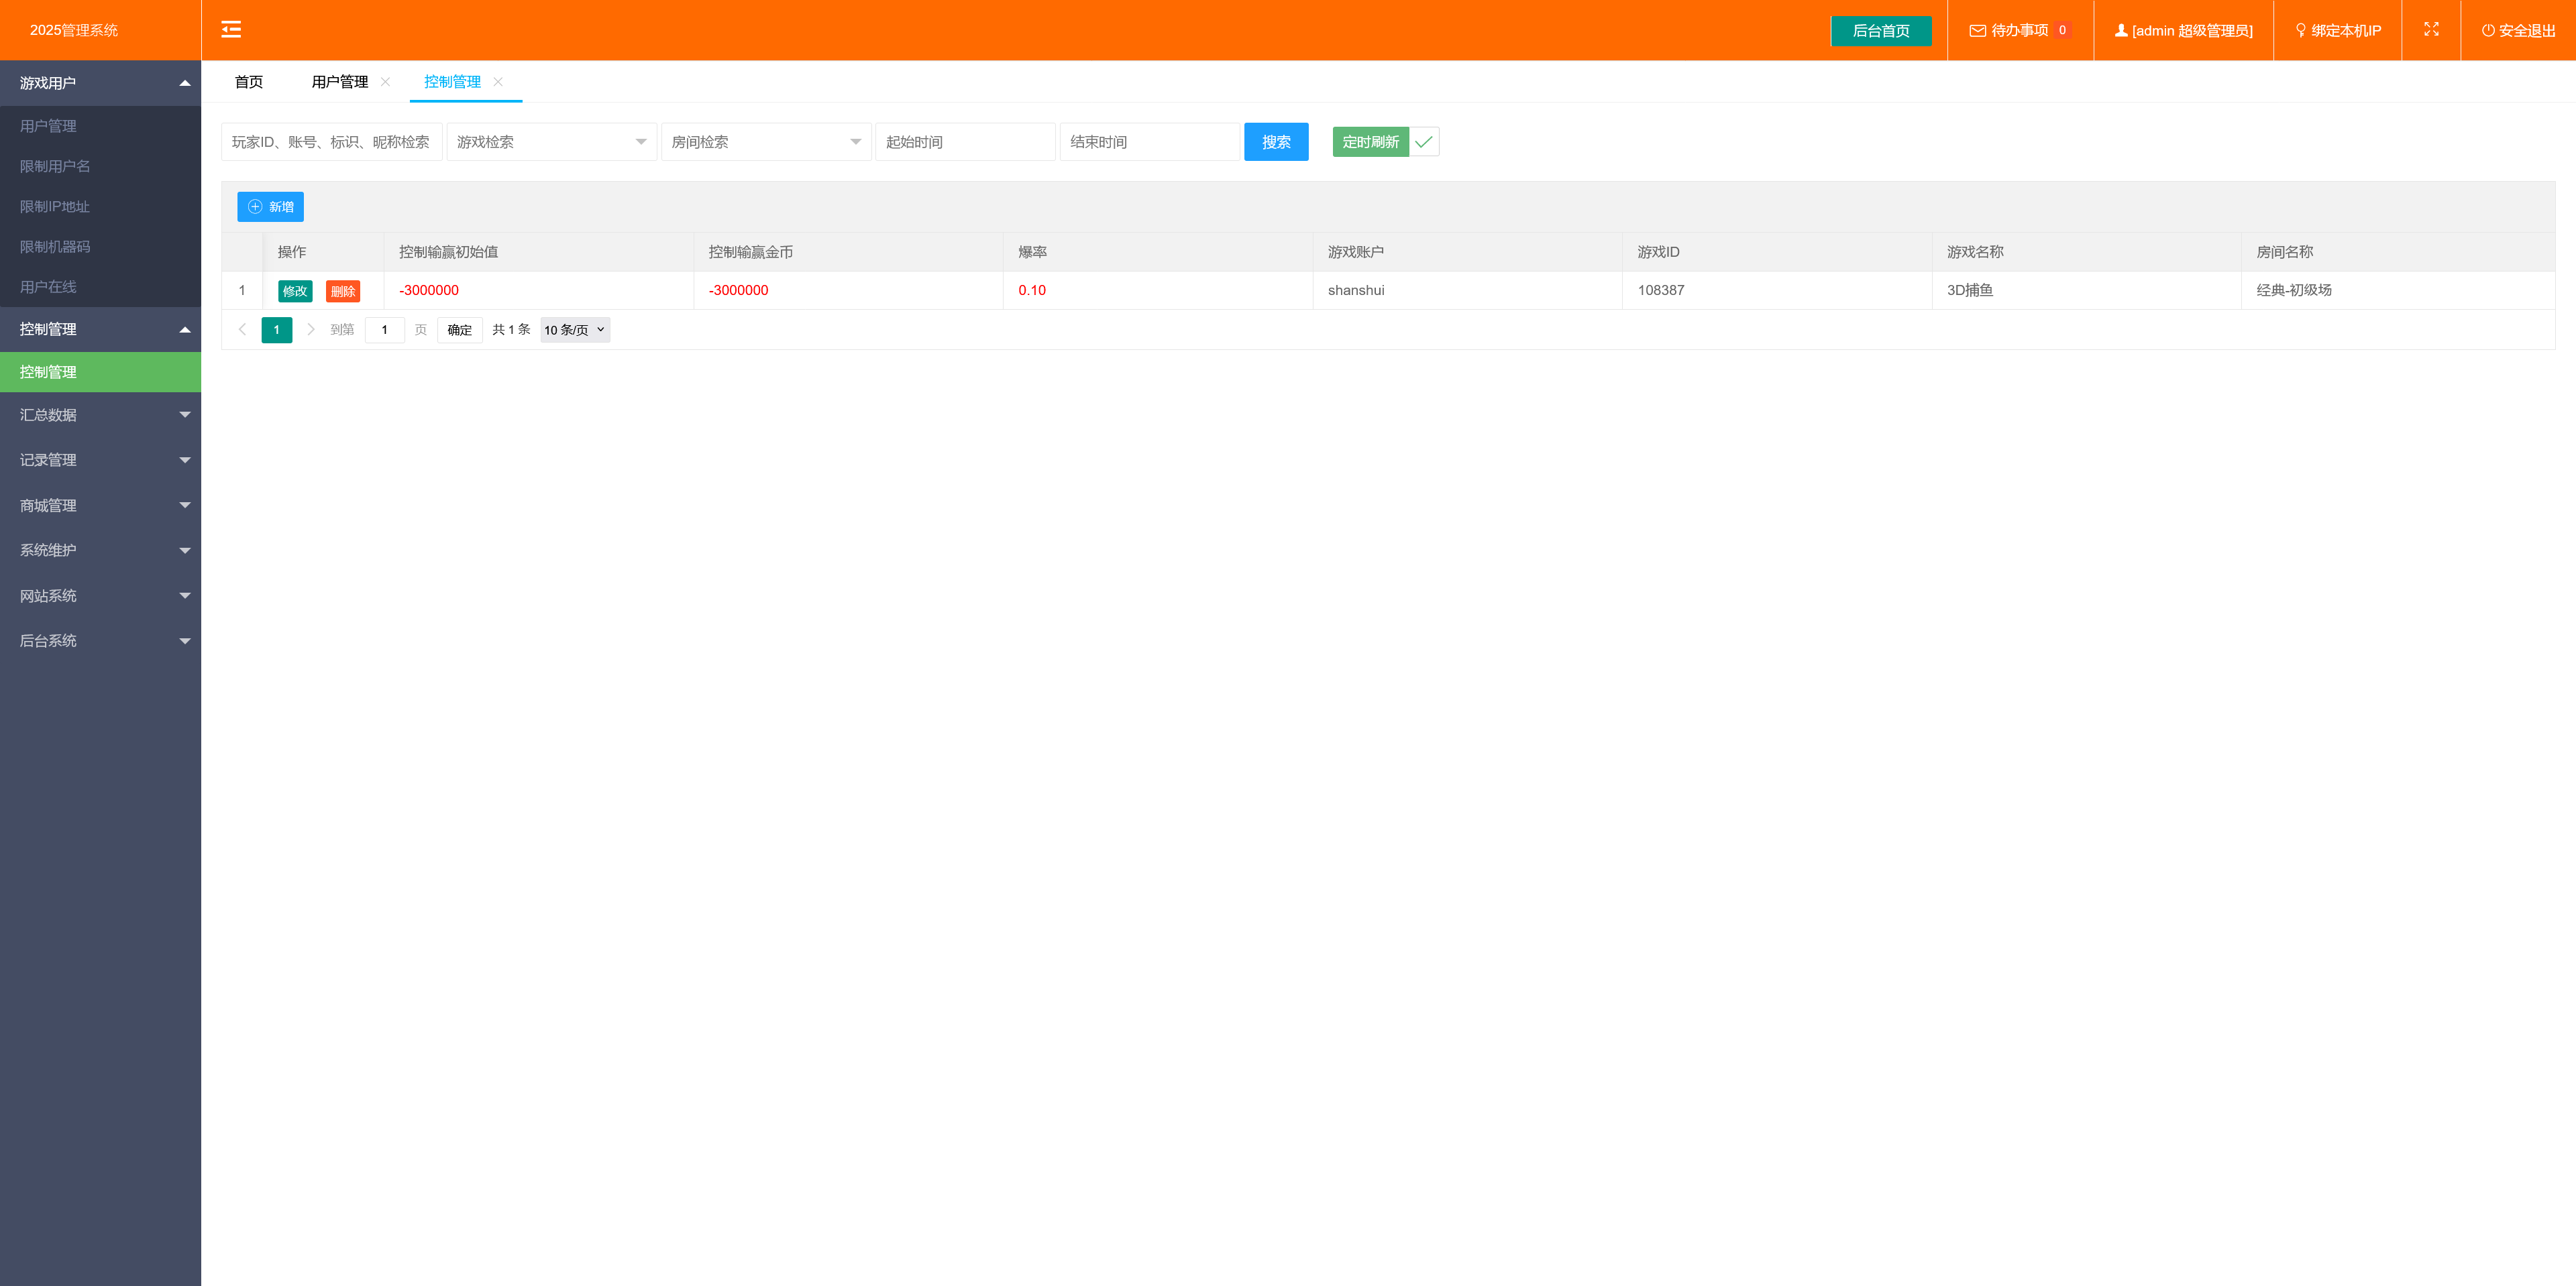Open 限制IP地址 in the sidebar menu

(x=55, y=207)
